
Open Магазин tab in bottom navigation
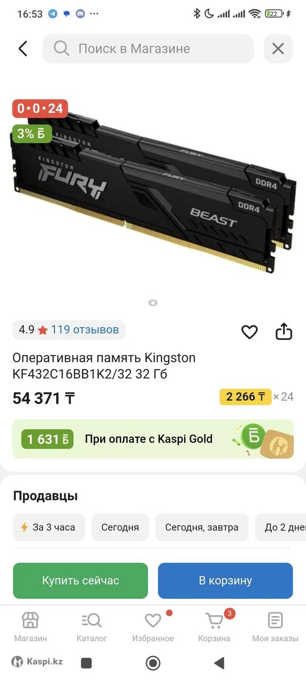[31, 627]
